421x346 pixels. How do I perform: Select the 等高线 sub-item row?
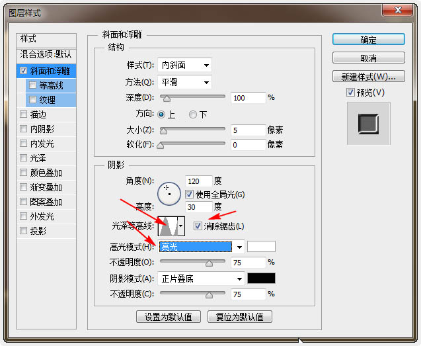coord(51,85)
